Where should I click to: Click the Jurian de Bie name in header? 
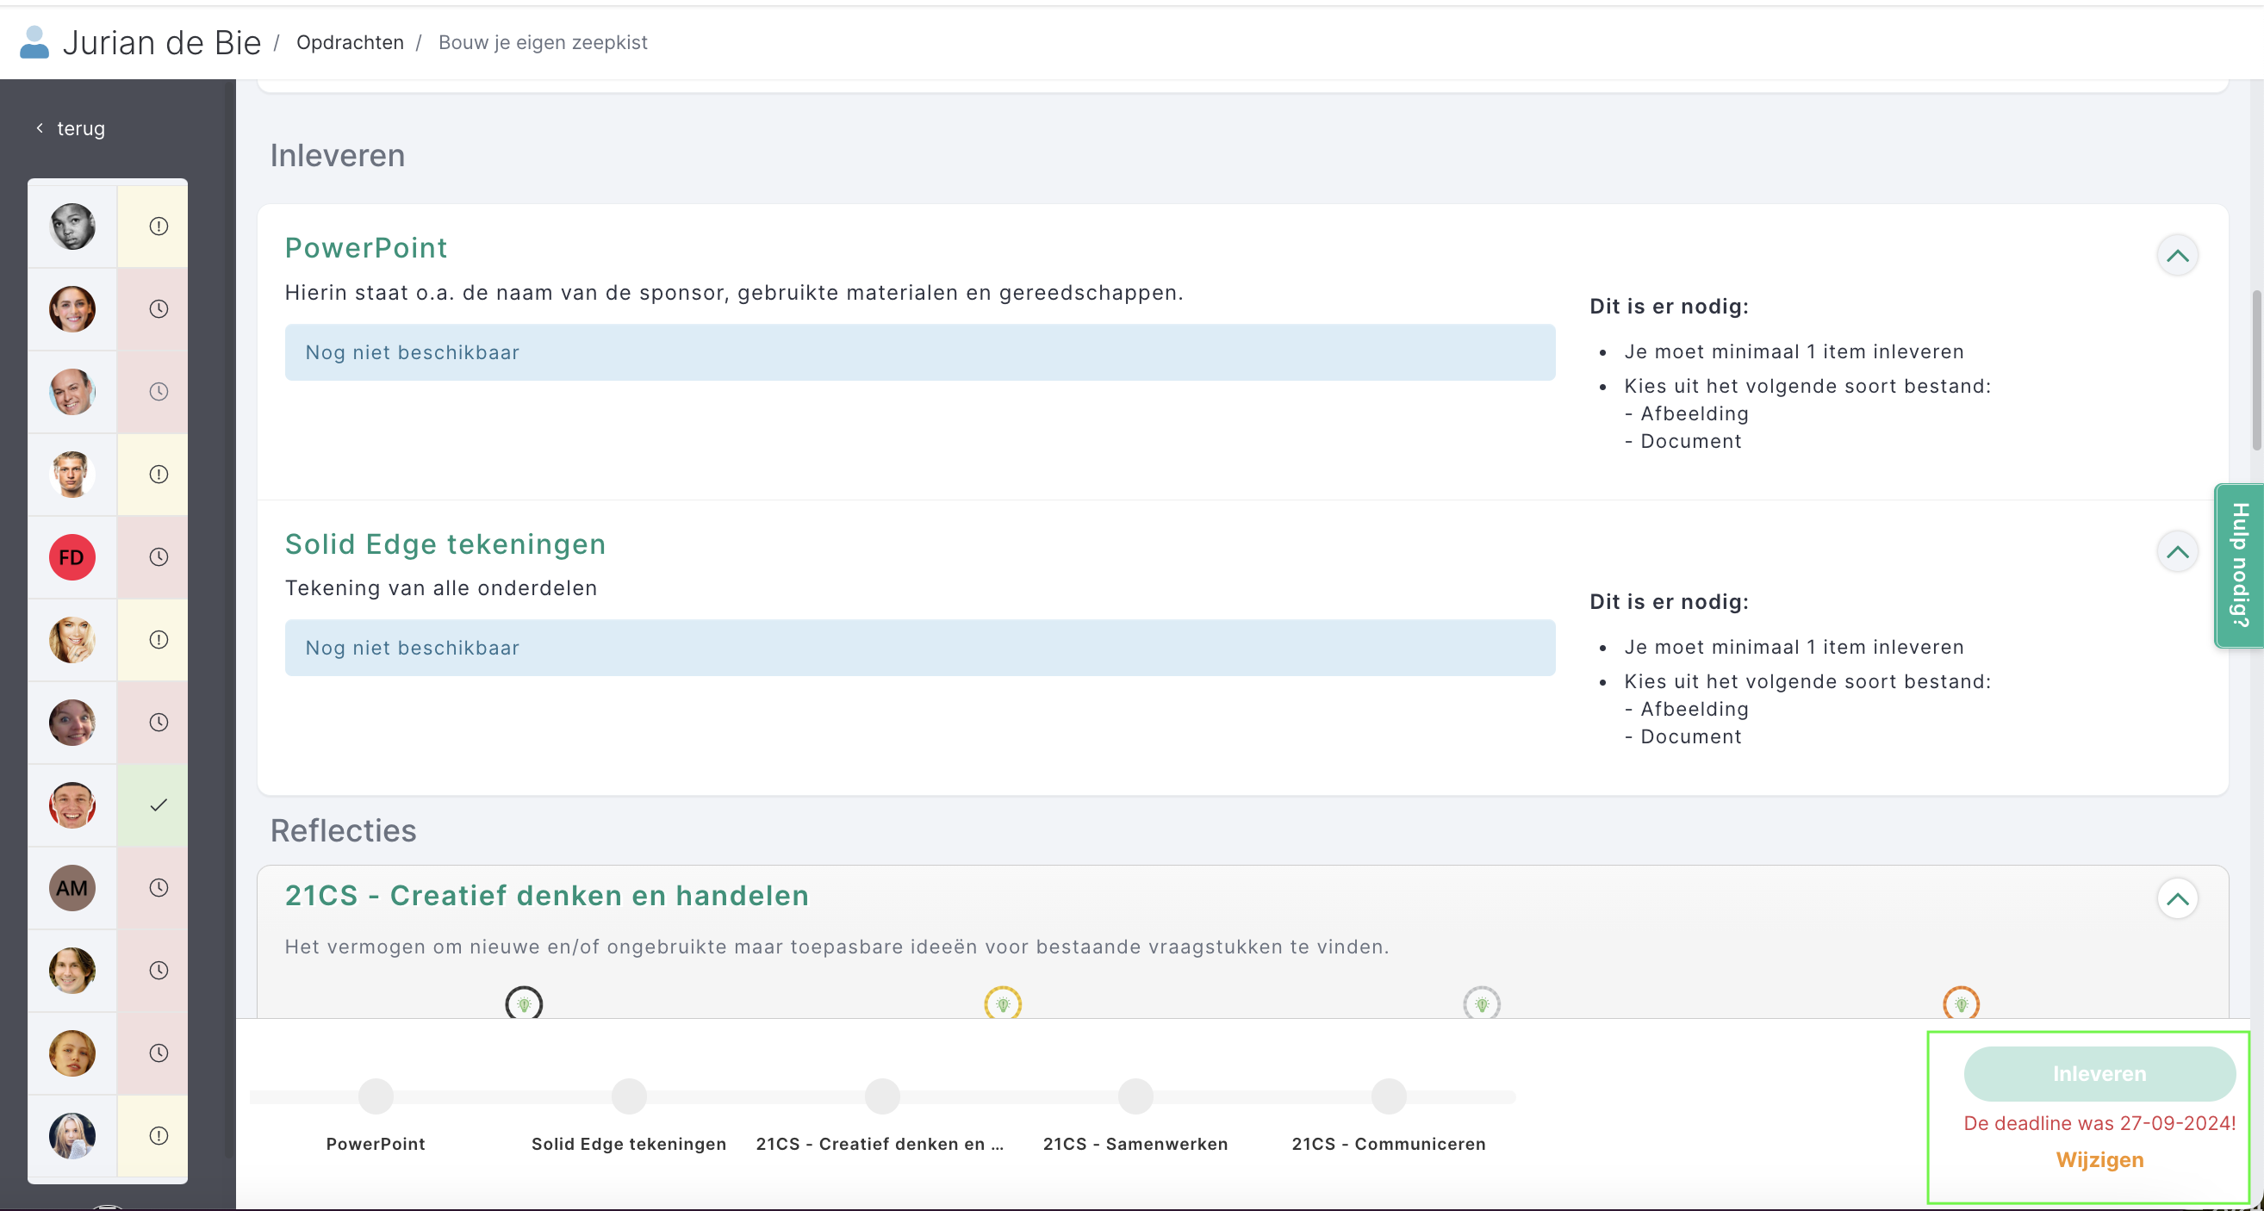pos(162,42)
